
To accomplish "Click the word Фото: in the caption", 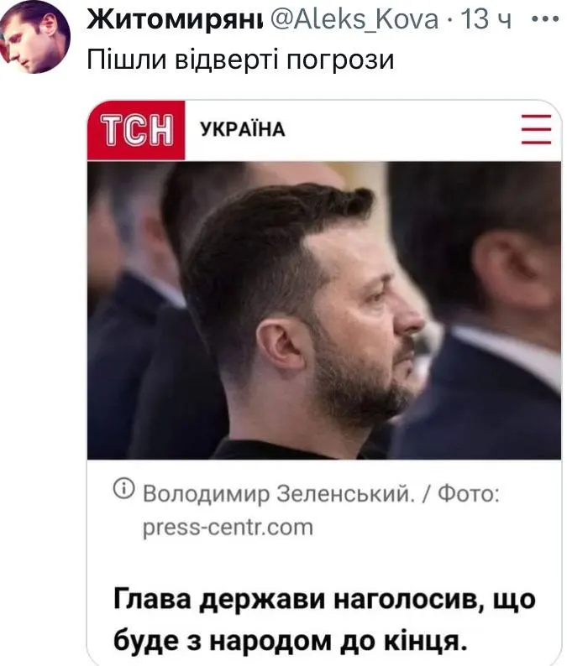I will (x=469, y=494).
